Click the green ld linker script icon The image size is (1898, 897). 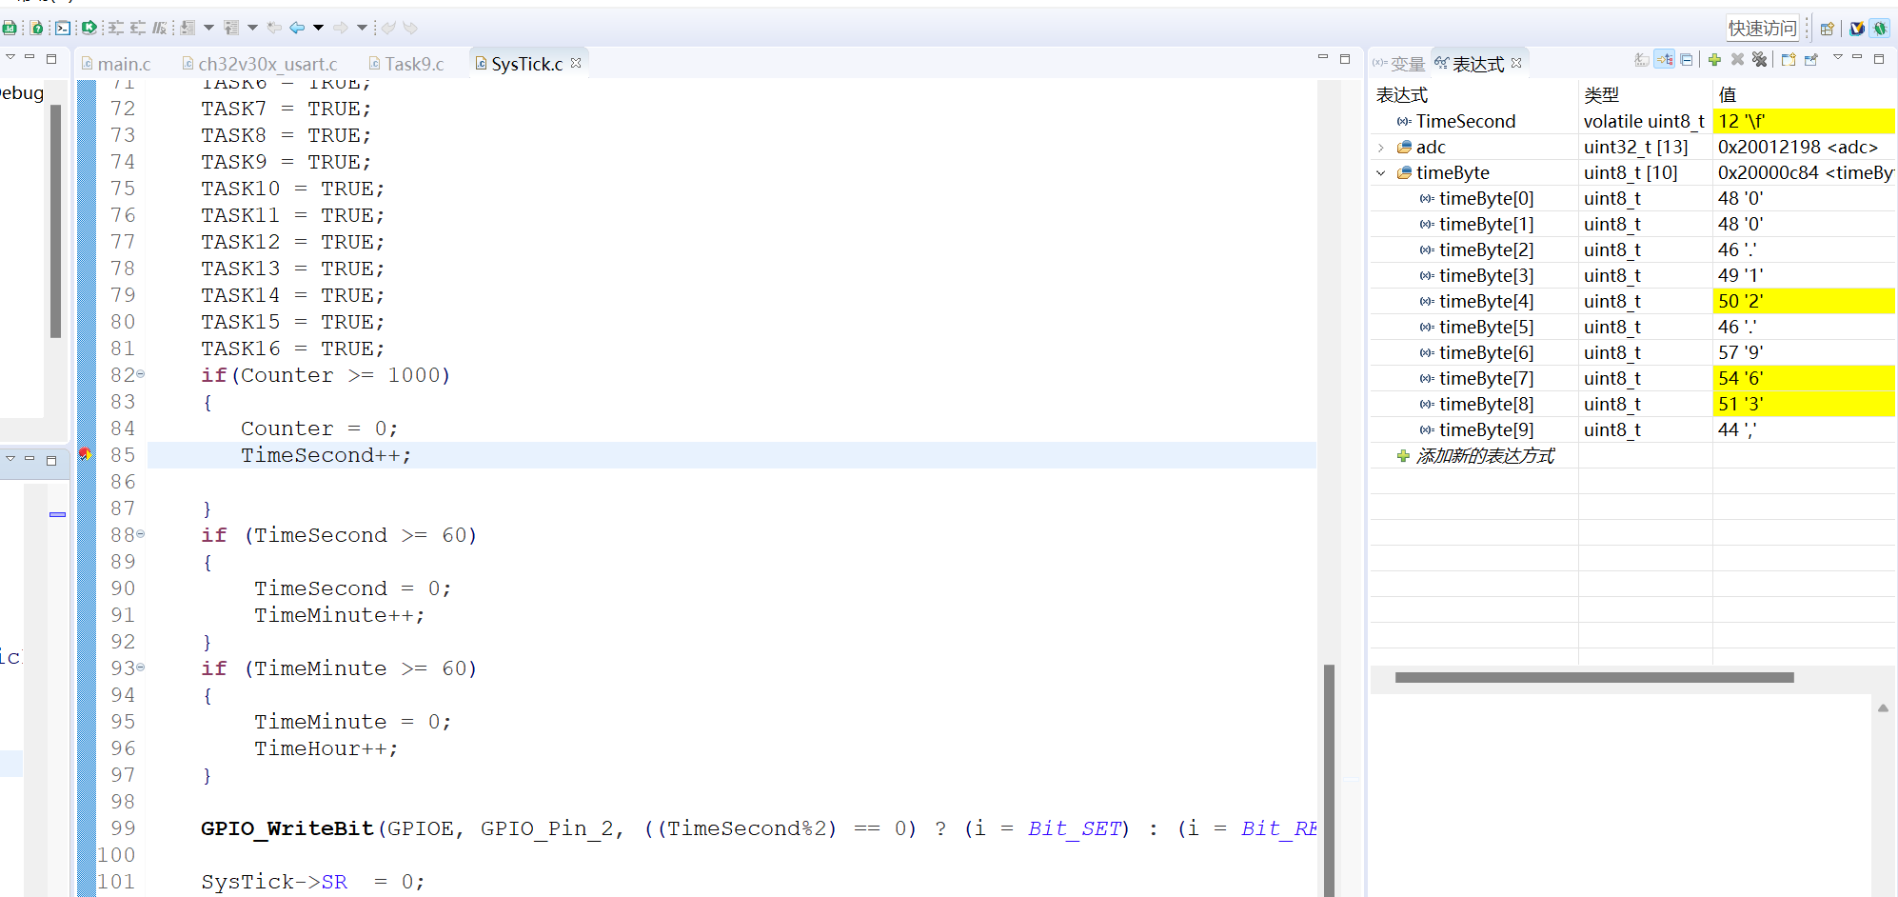(x=9, y=28)
